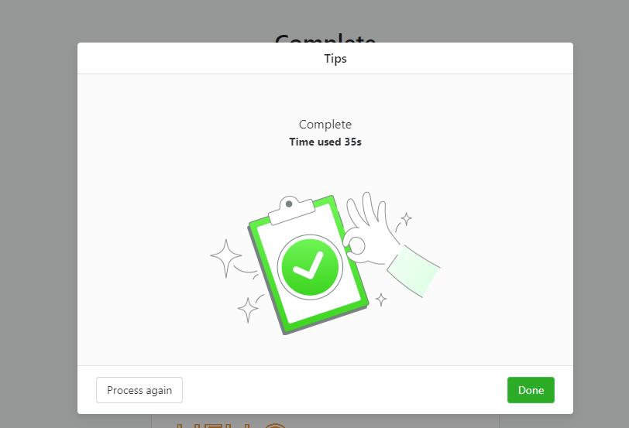Click the Complete status text

click(325, 125)
